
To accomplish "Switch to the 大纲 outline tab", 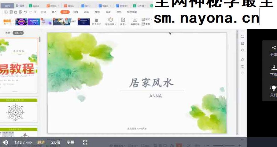I will pos(8,33).
